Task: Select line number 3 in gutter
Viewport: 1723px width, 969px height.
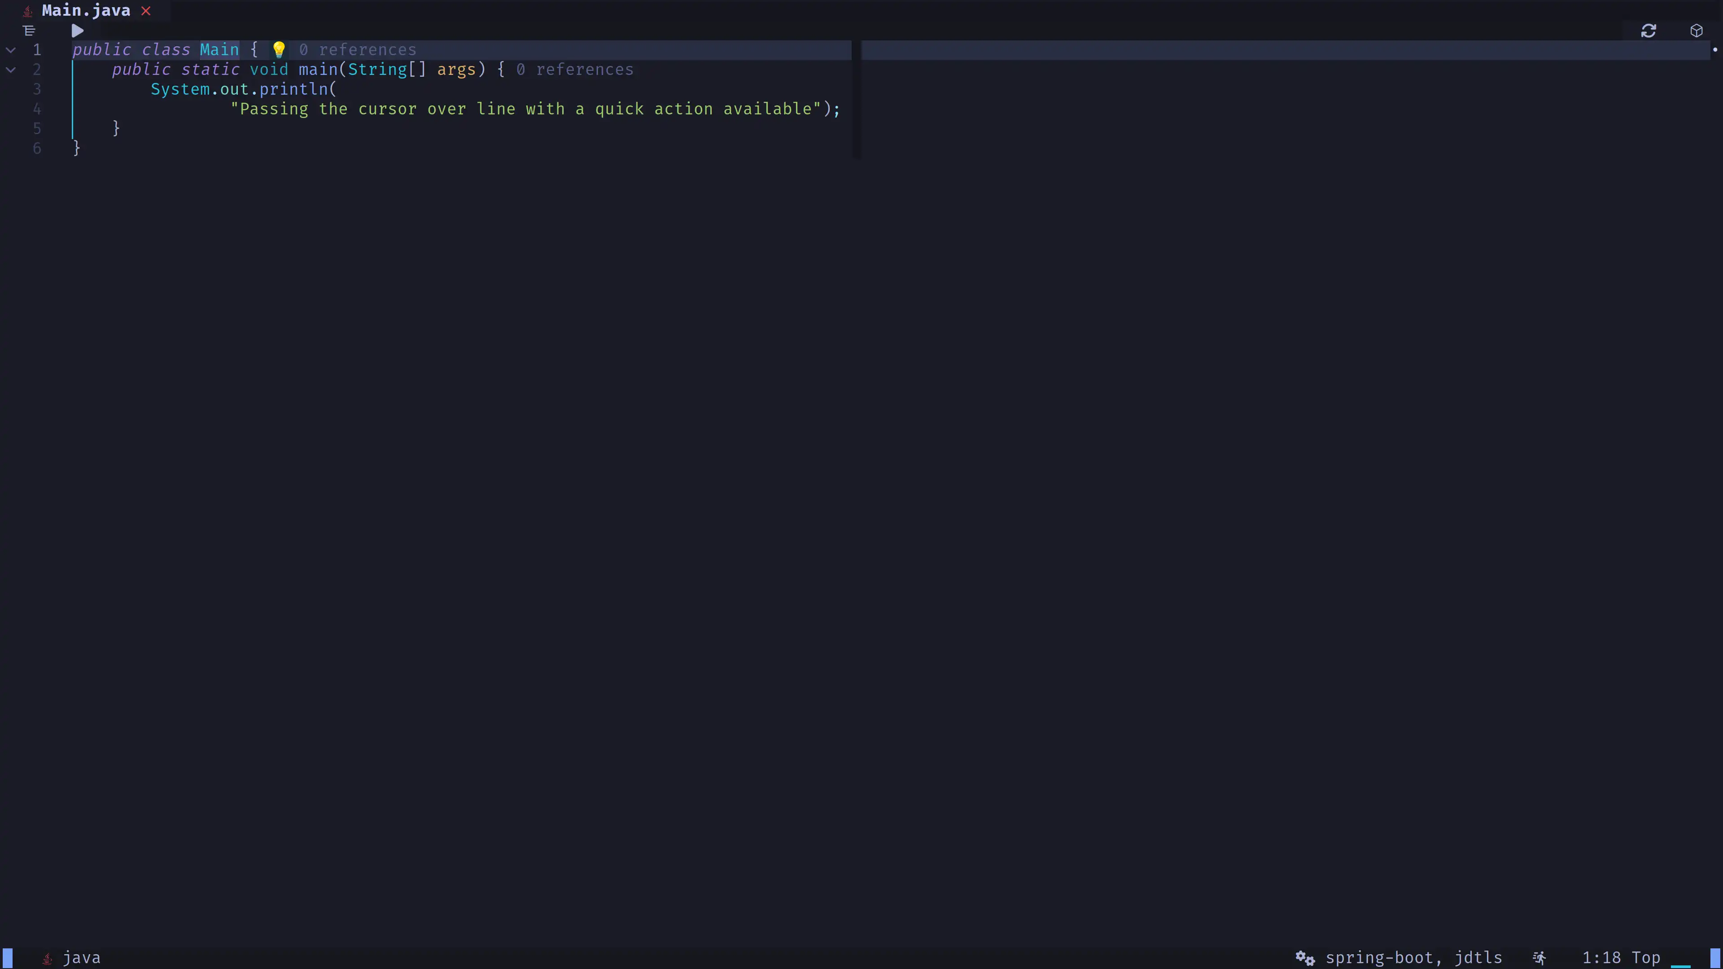Action: coord(37,89)
